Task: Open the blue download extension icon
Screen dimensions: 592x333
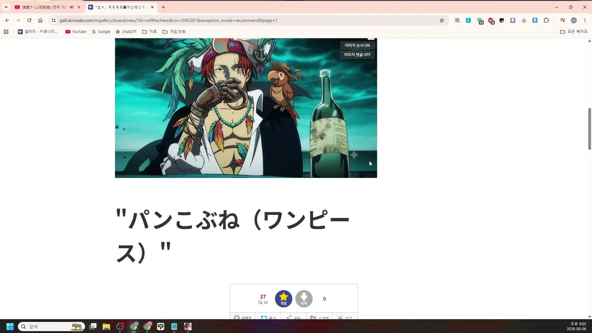Action: [535, 20]
